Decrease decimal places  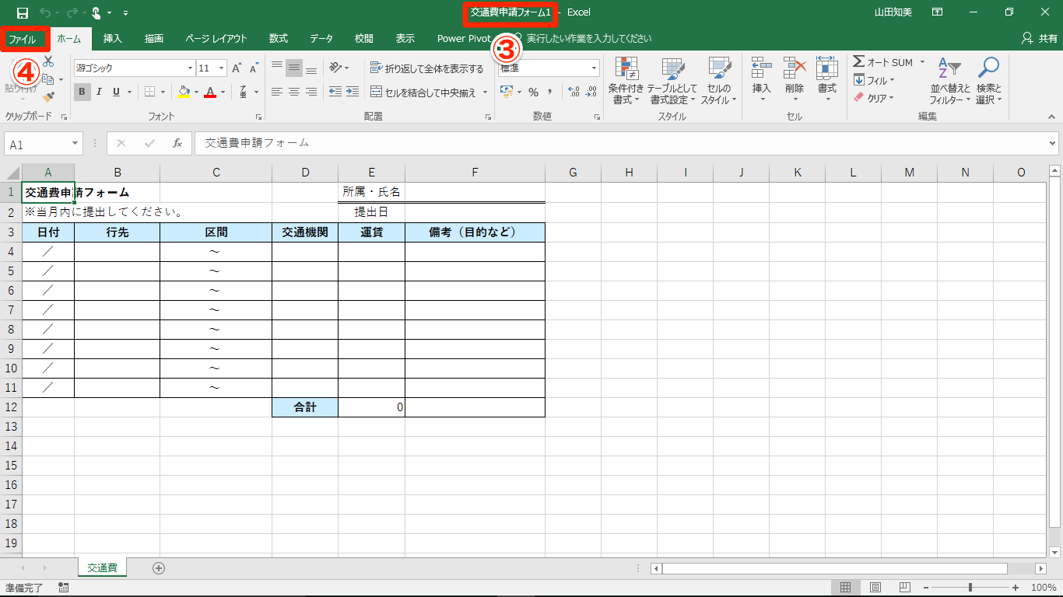[x=591, y=92]
